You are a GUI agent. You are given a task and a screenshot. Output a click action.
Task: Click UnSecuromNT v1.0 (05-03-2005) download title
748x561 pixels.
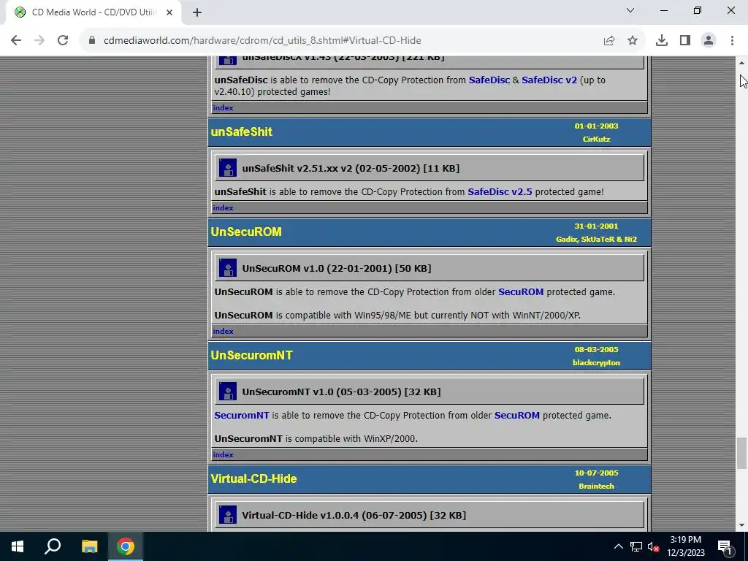pyautogui.click(x=341, y=392)
